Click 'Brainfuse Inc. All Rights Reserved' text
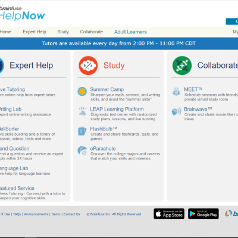The image size is (238, 238). click(114, 214)
